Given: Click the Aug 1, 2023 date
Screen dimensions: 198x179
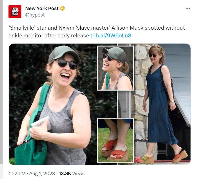Looking at the screenshot, I should point(42,173).
